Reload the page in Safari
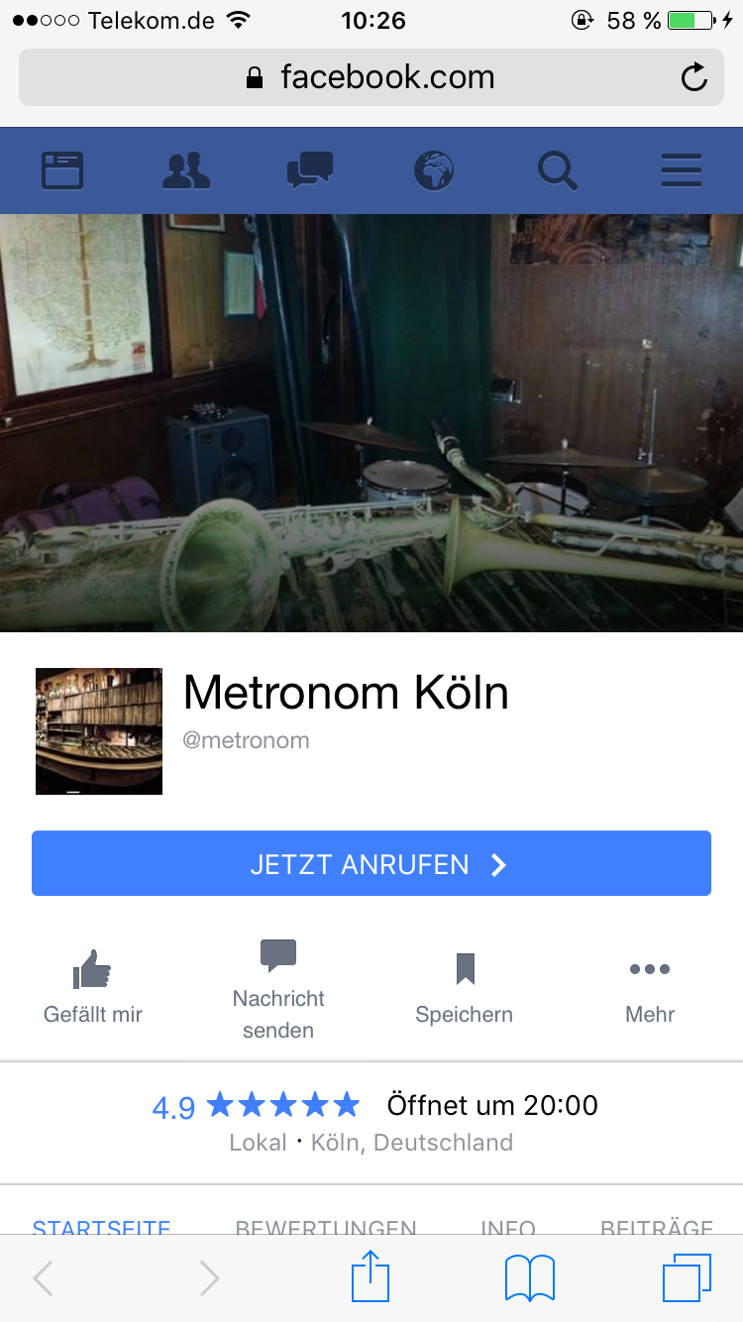743x1322 pixels. pyautogui.click(x=694, y=77)
